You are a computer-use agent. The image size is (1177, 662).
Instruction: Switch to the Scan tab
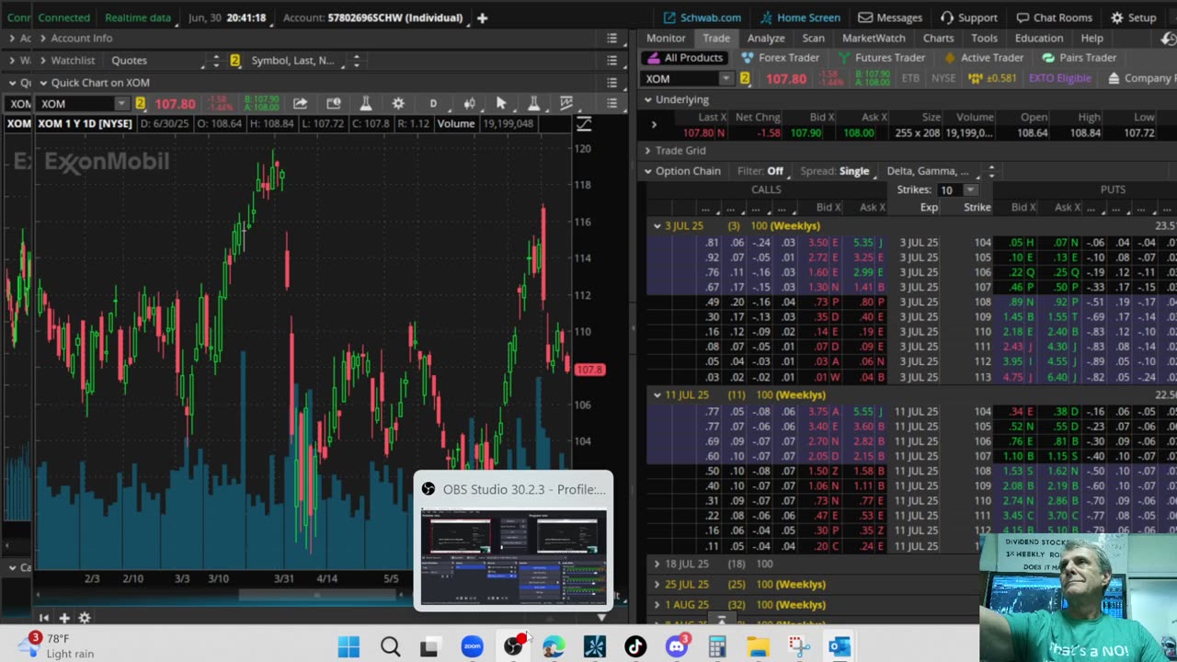click(814, 39)
